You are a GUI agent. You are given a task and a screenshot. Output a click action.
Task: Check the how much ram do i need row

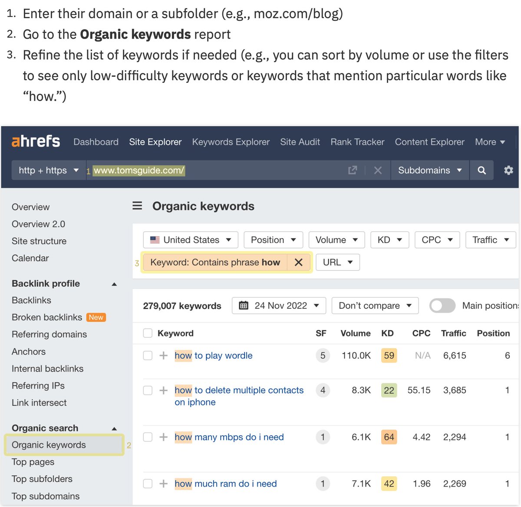pyautogui.click(x=148, y=484)
